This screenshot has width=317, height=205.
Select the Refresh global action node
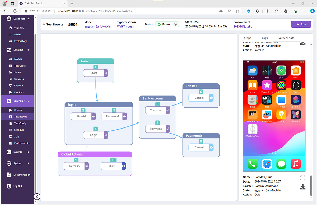pyautogui.click(x=76, y=166)
